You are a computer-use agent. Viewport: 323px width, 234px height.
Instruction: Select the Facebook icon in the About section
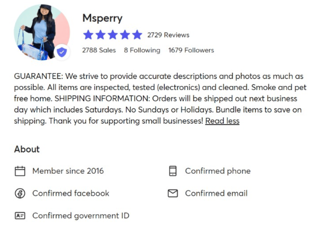(20, 193)
